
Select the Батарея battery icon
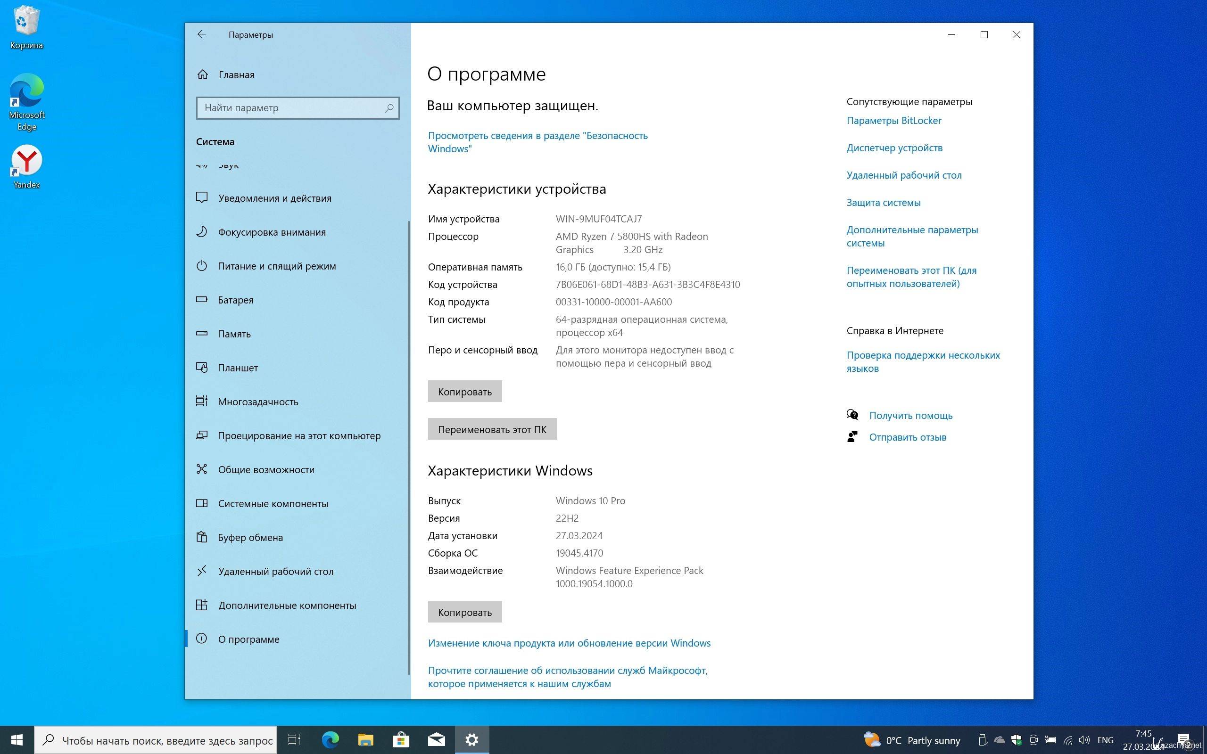point(201,300)
